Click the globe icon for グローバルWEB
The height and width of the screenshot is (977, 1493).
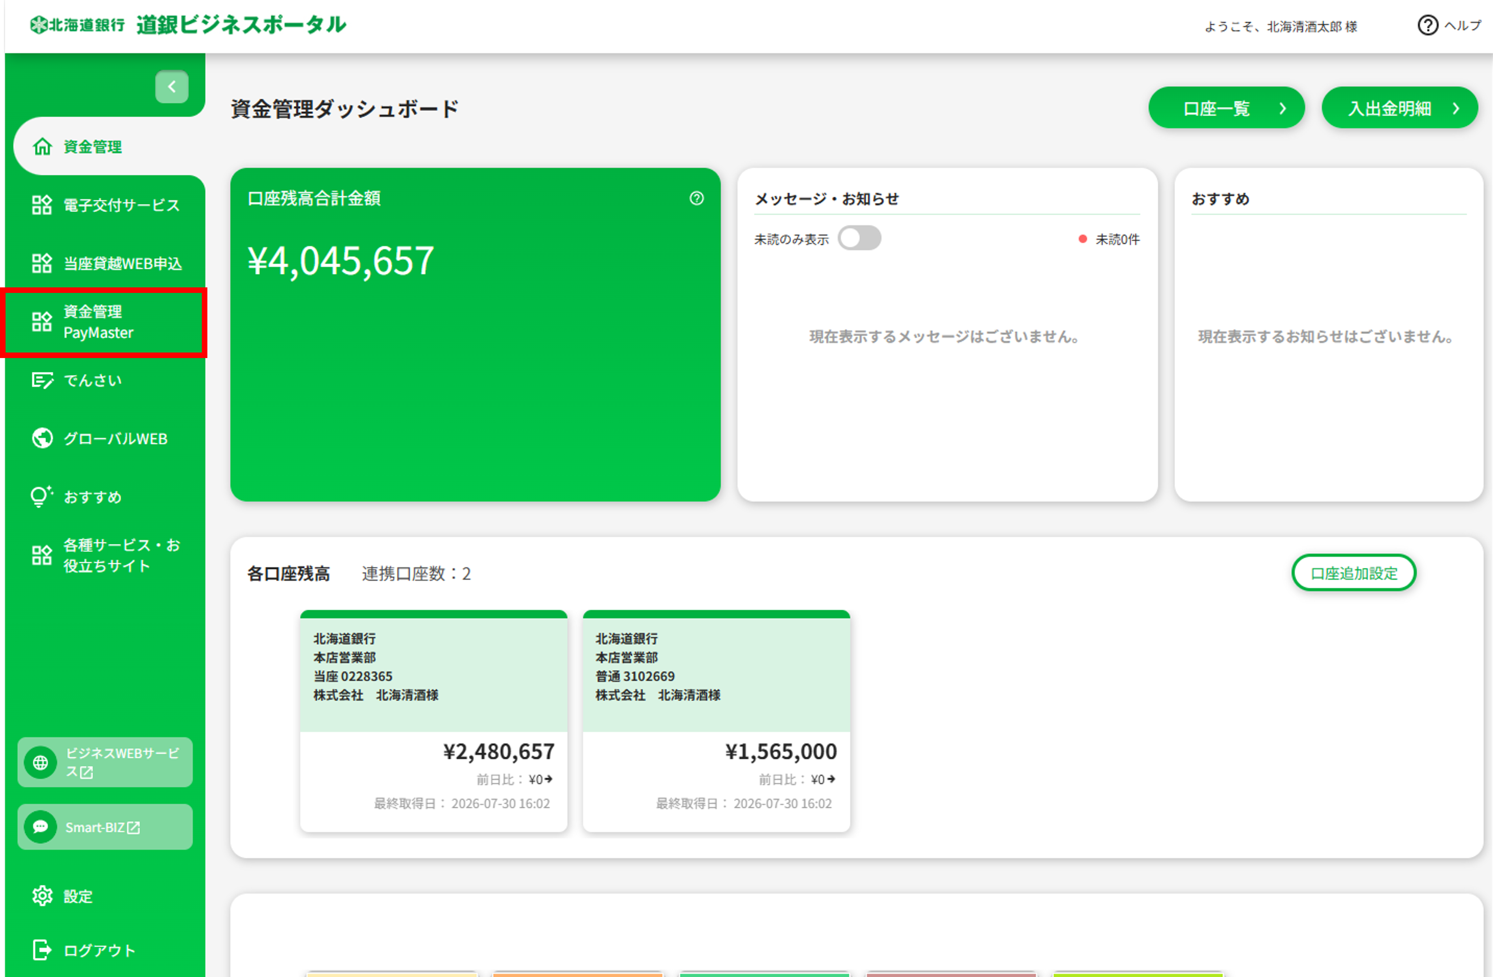click(42, 438)
